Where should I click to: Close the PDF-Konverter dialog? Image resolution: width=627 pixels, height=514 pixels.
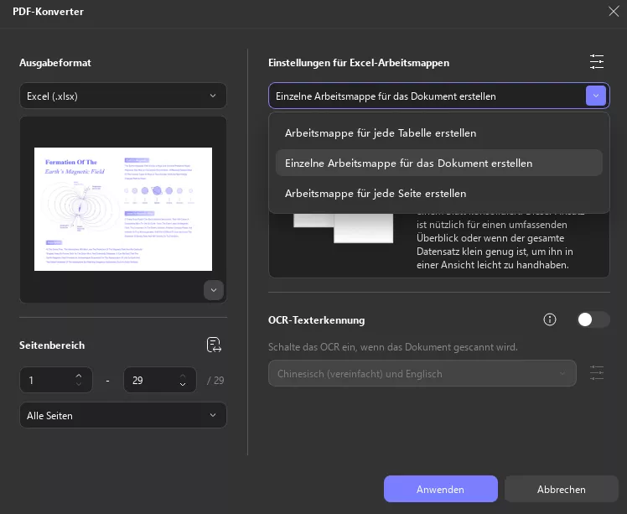[614, 11]
